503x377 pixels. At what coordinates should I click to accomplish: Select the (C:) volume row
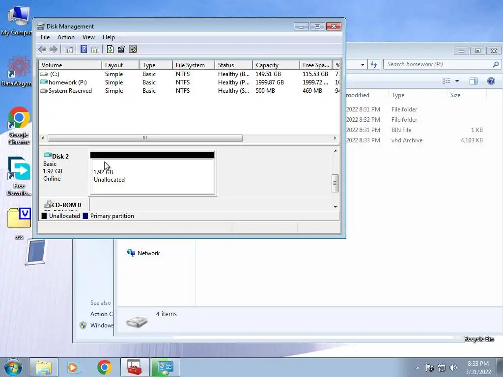tap(189, 74)
